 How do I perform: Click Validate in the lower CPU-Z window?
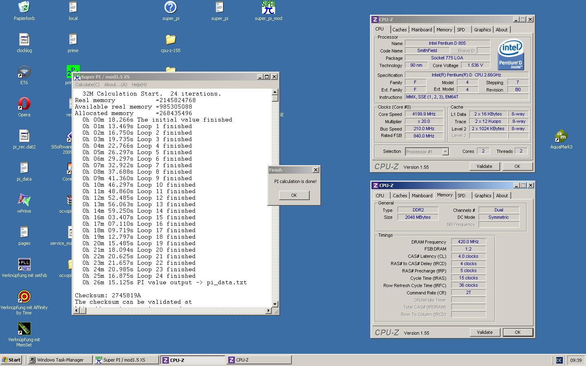click(x=485, y=332)
